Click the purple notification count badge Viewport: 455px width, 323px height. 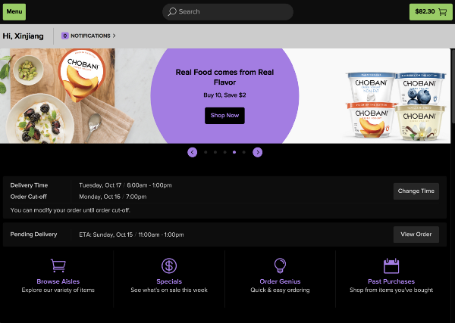[x=65, y=36]
